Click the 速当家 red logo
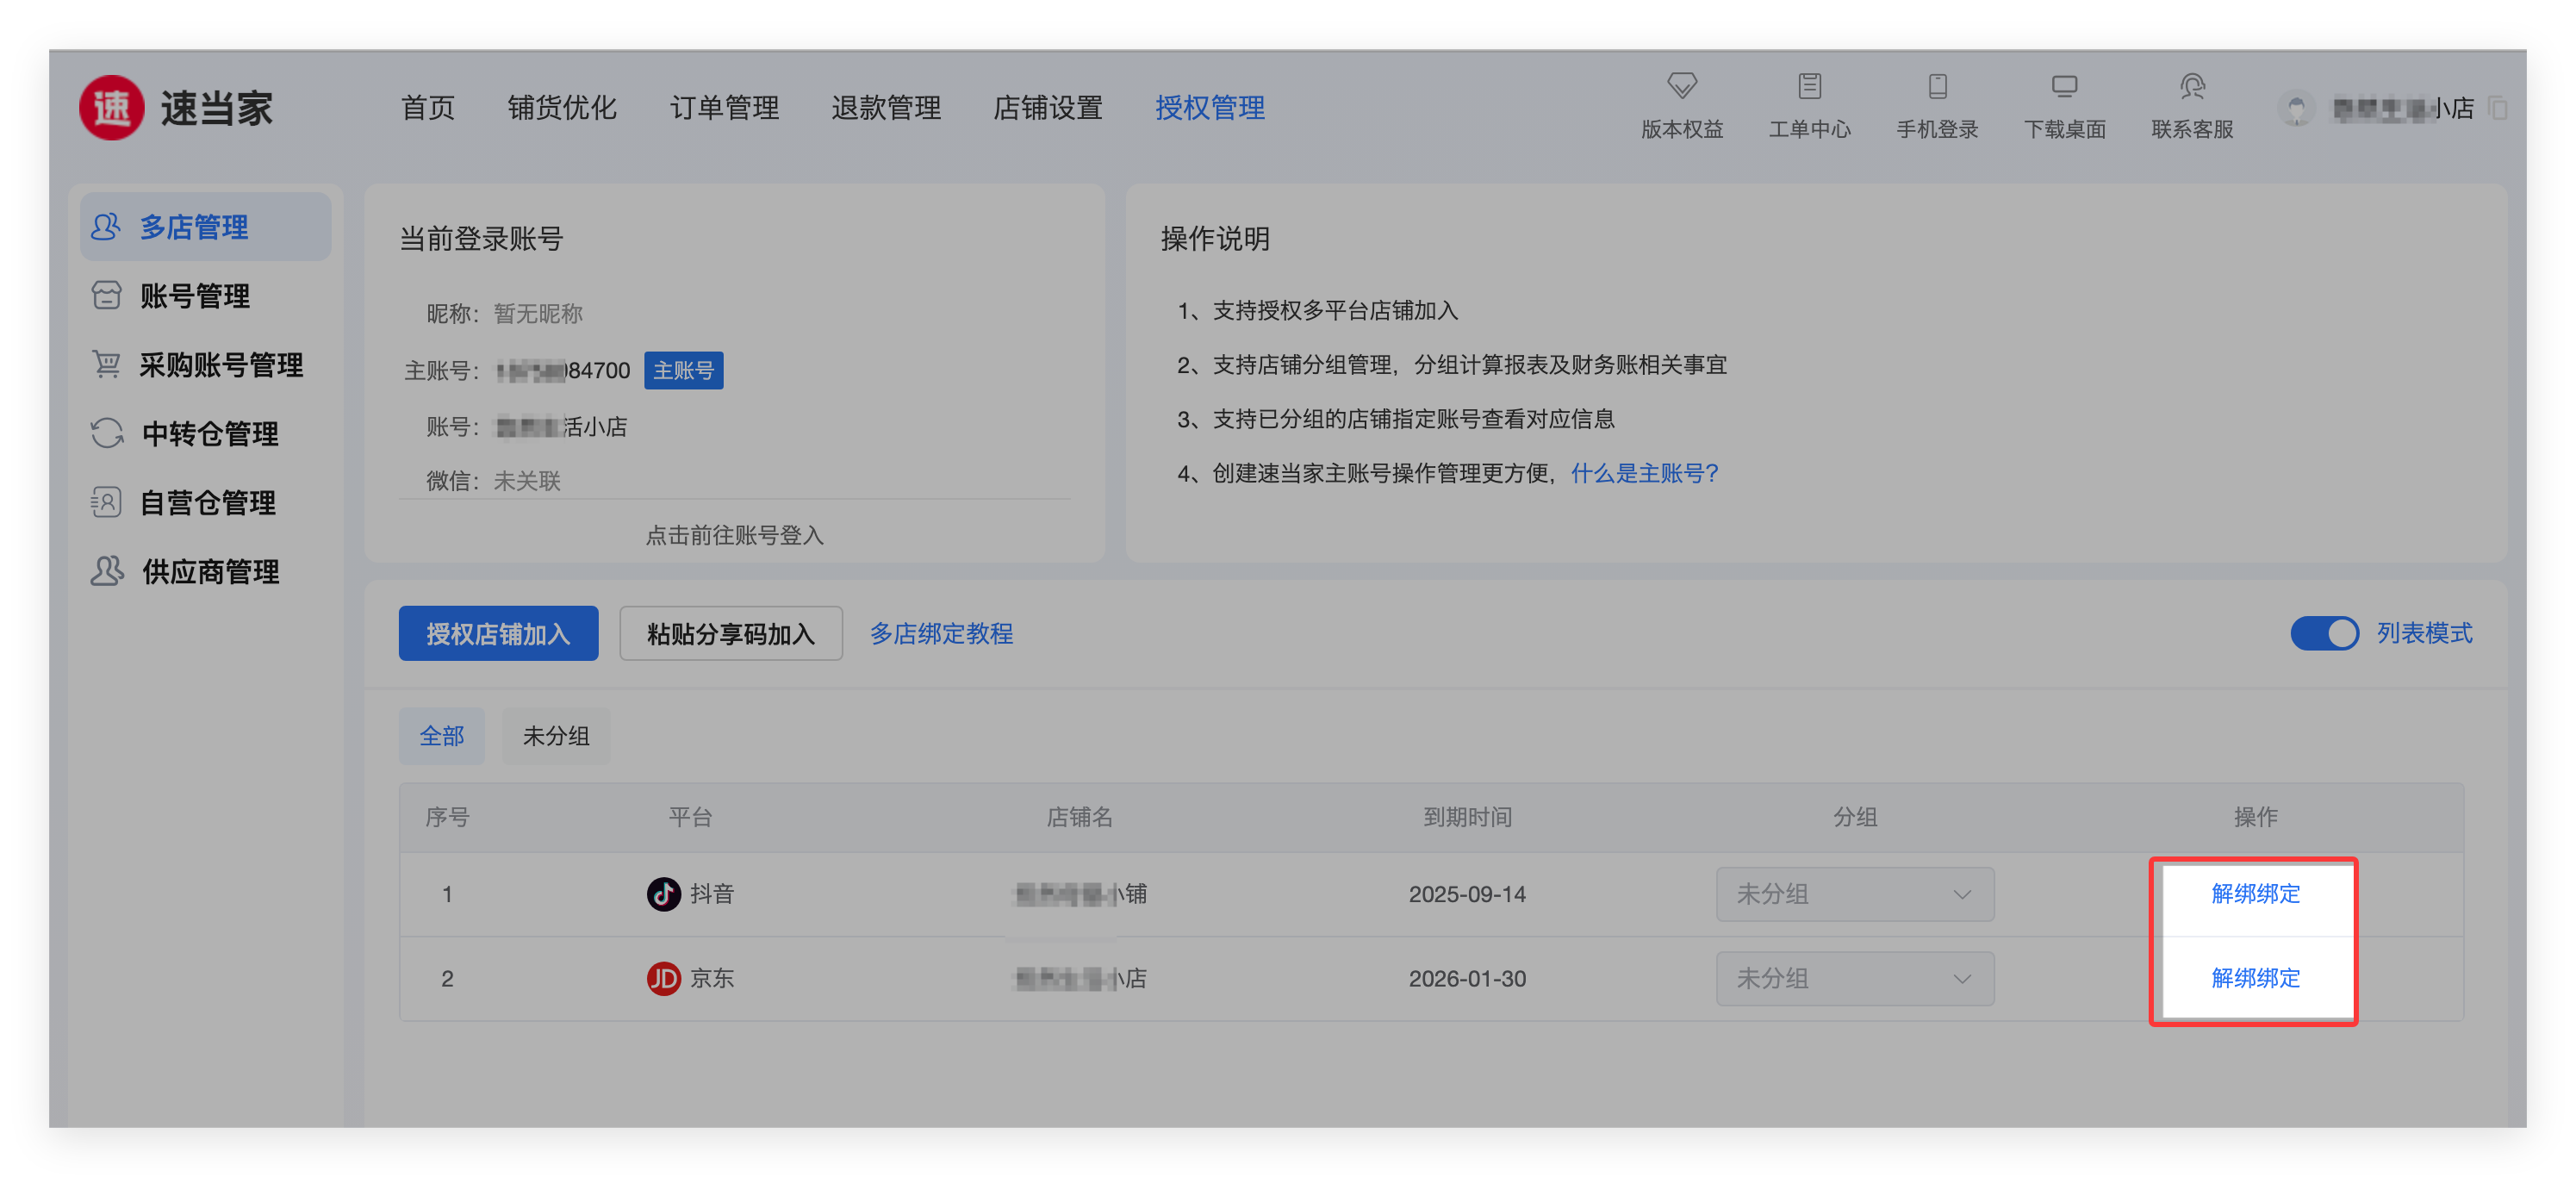The height and width of the screenshot is (1177, 2576). (111, 108)
